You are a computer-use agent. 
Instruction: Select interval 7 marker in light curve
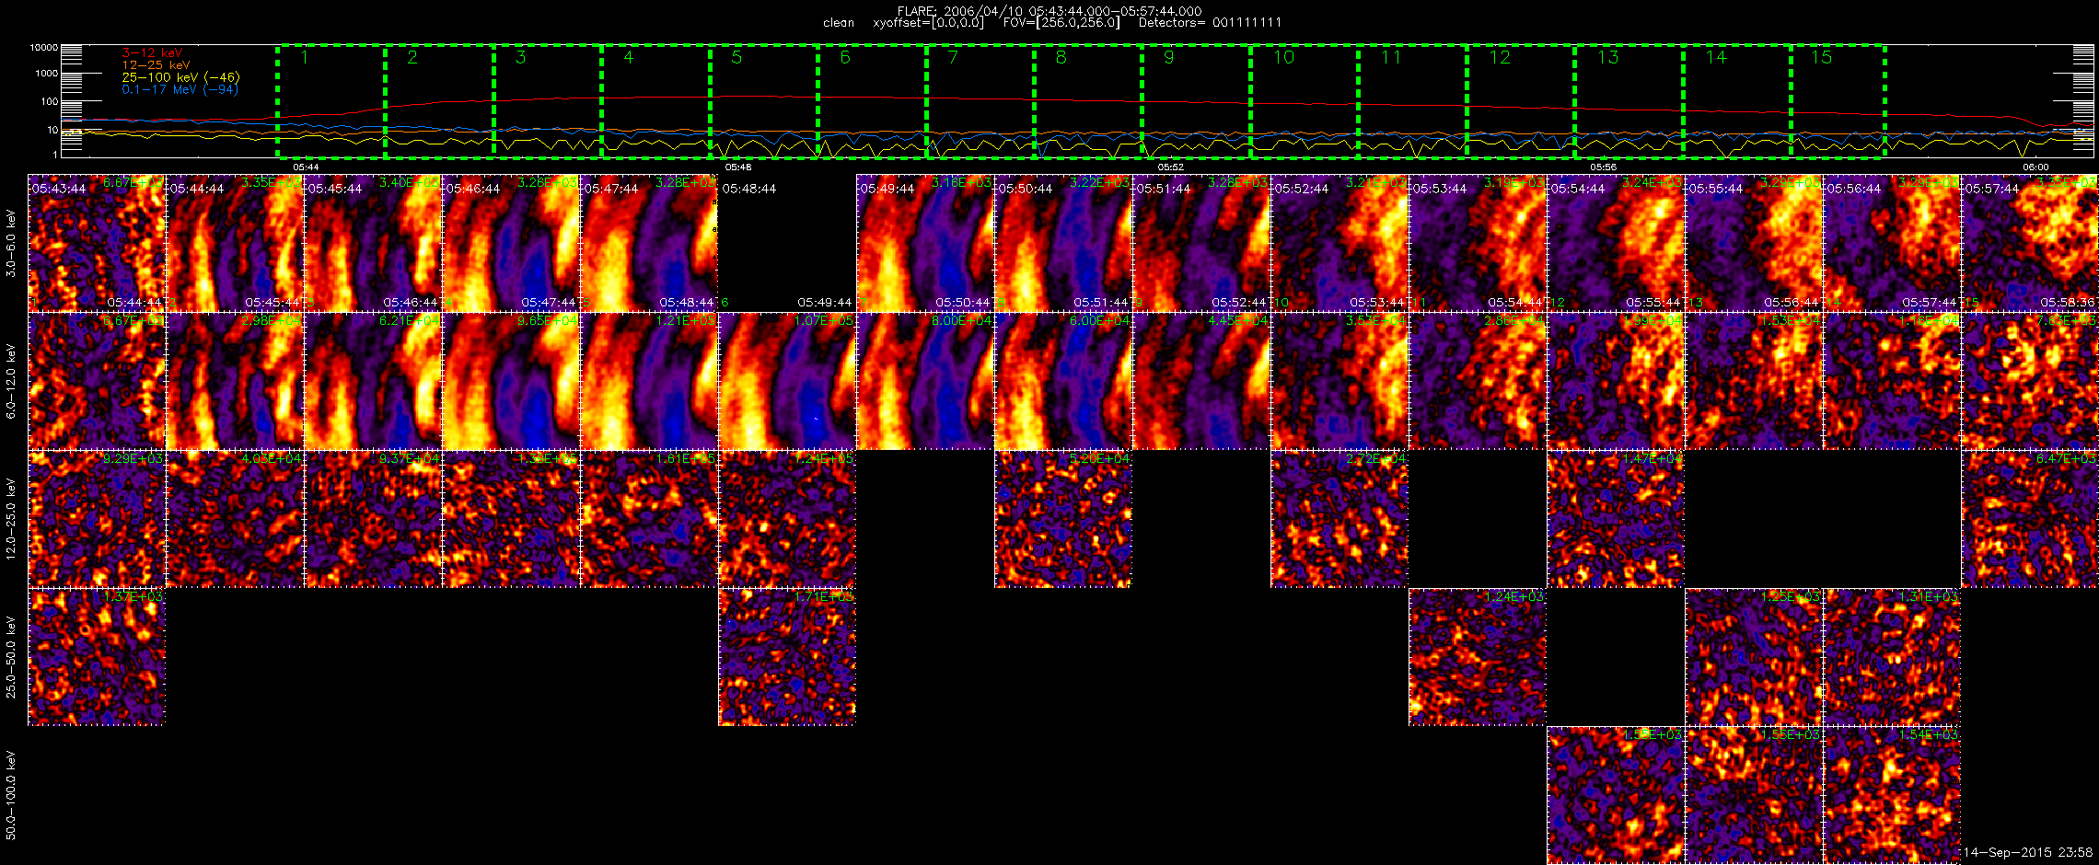(x=953, y=58)
